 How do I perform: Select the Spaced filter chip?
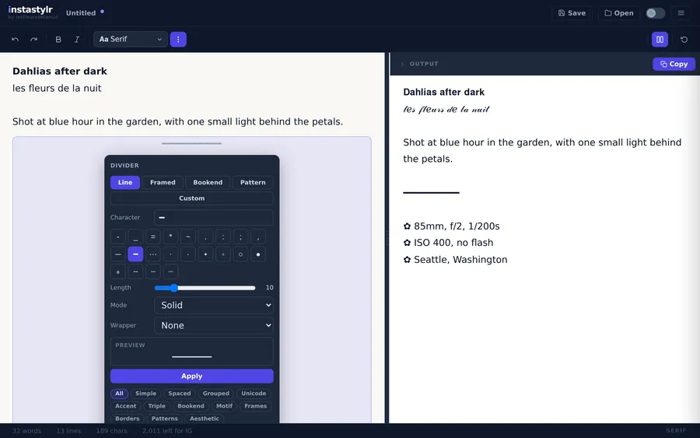pos(180,394)
